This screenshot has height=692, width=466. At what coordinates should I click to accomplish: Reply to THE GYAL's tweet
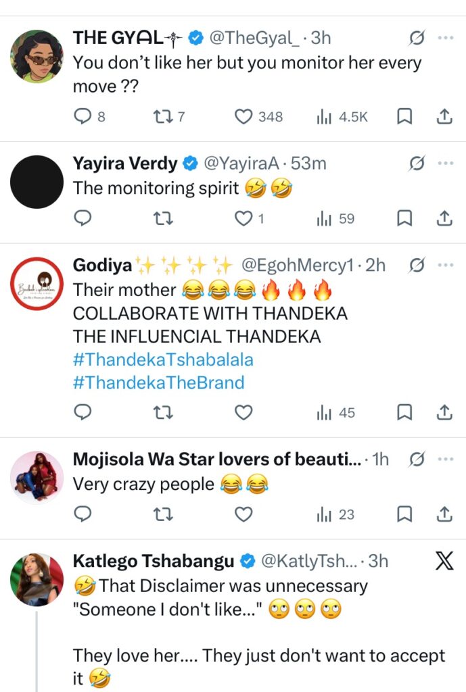coord(82,117)
